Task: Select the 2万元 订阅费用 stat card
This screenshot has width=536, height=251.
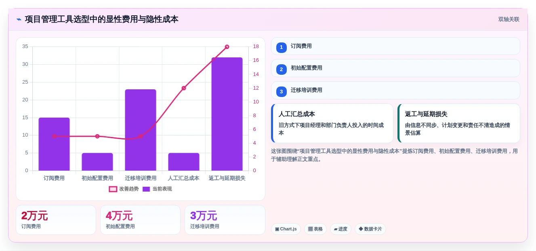Action: click(56, 220)
